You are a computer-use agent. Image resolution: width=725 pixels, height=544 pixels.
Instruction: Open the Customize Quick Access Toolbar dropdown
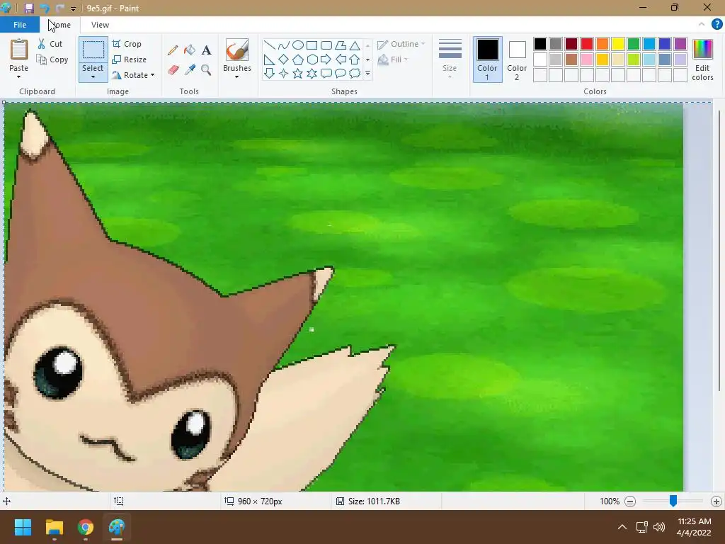click(73, 8)
